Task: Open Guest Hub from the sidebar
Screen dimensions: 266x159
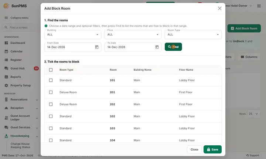Action: tap(17, 68)
